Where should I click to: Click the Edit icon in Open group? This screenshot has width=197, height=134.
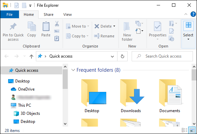coord(172,31)
